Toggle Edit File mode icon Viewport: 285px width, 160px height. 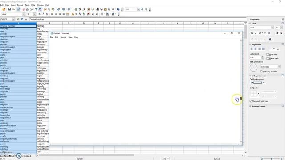point(19,9)
